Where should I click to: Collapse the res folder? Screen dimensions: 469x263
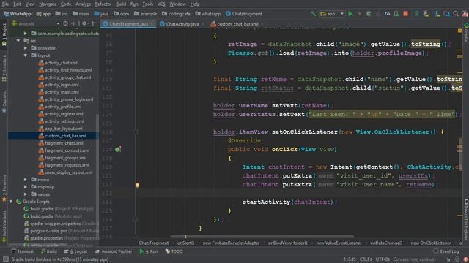click(18, 41)
